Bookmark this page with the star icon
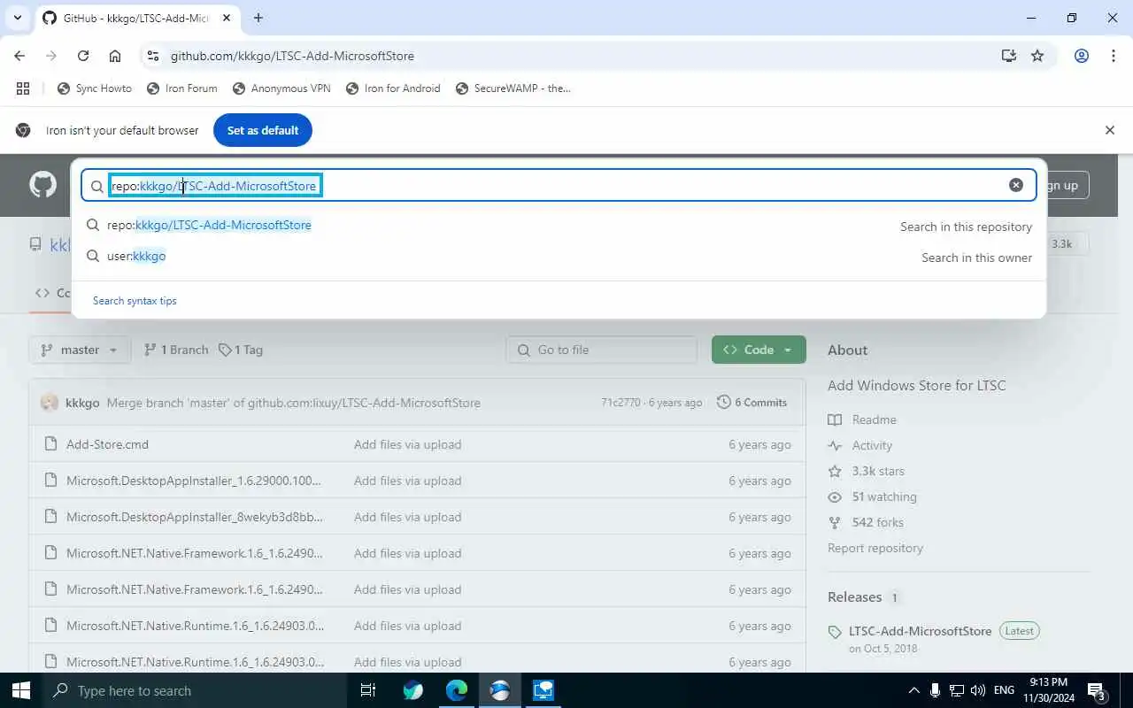 (1037, 56)
